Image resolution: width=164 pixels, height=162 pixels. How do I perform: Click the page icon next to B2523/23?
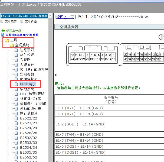pos(16,123)
